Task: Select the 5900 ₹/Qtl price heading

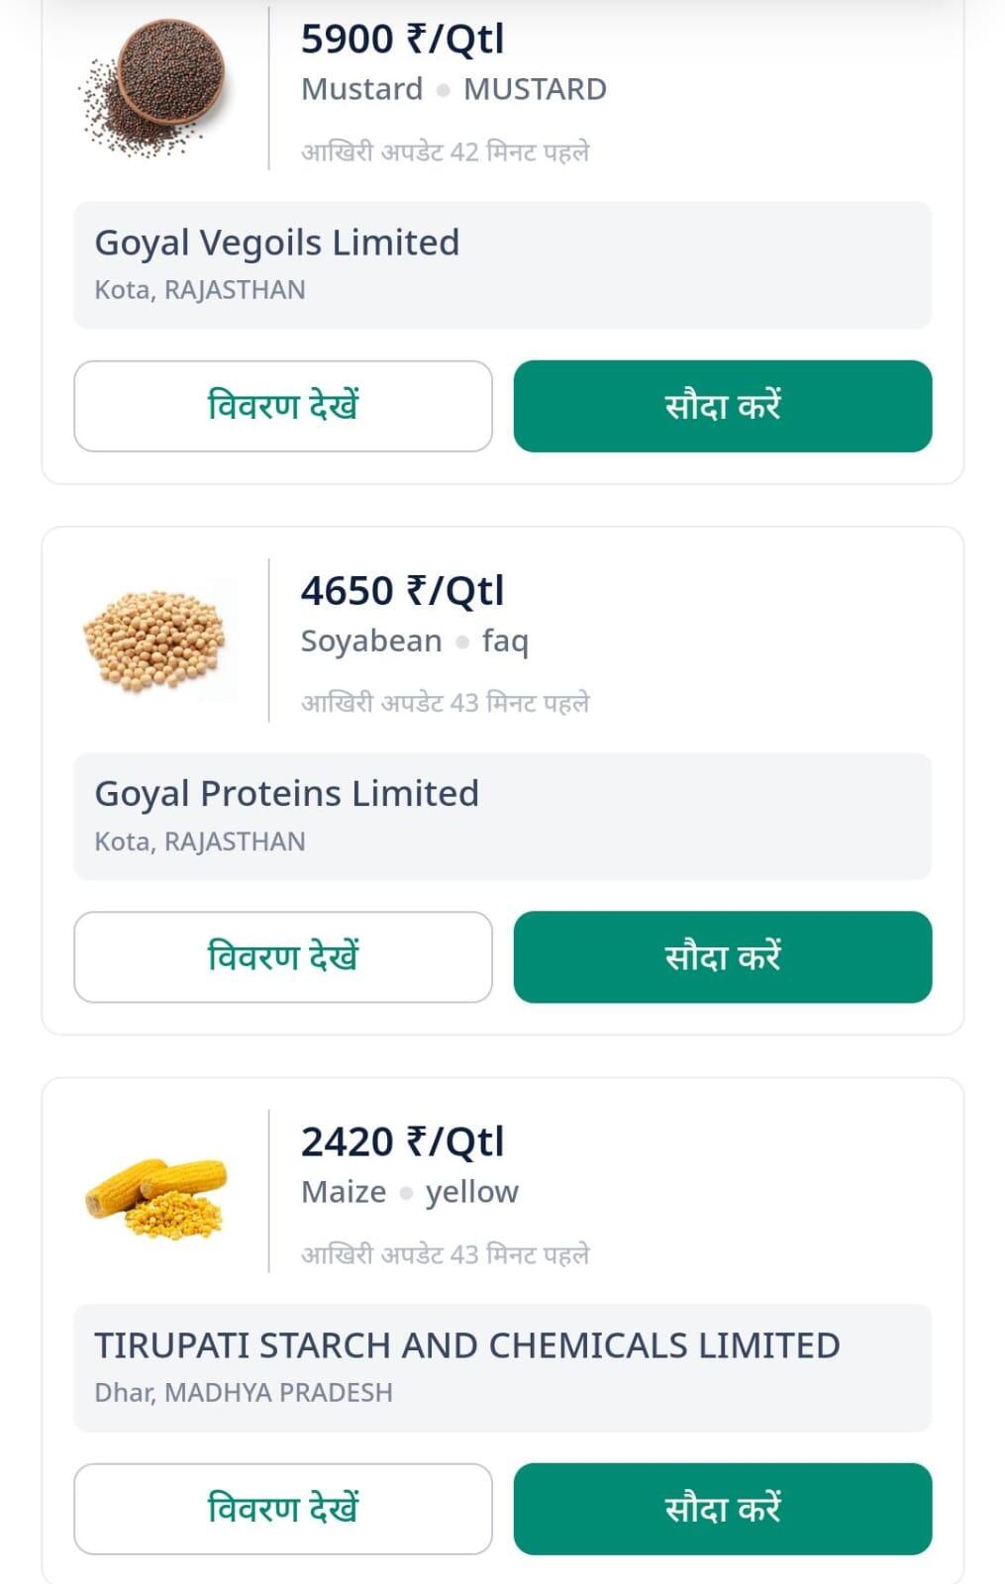Action: [403, 40]
